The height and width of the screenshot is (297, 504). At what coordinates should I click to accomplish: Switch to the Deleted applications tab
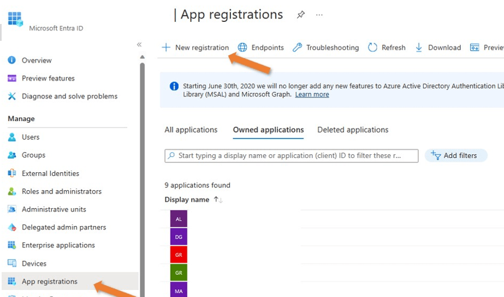click(353, 130)
